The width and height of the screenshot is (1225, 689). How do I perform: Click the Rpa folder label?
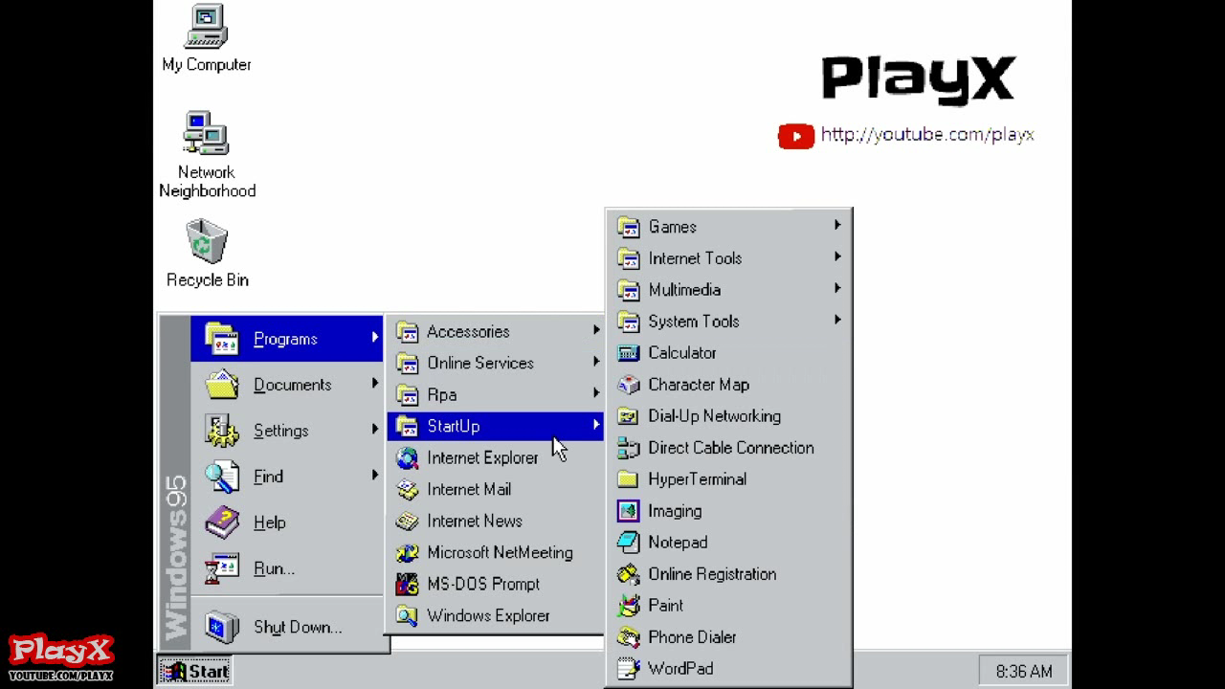point(441,395)
